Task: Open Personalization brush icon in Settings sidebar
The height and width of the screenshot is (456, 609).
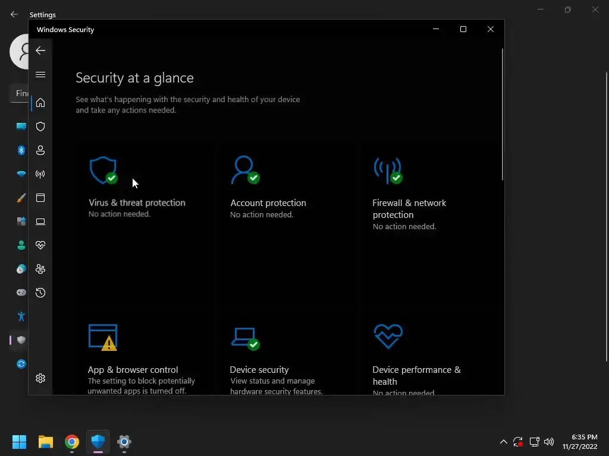Action: click(x=21, y=198)
